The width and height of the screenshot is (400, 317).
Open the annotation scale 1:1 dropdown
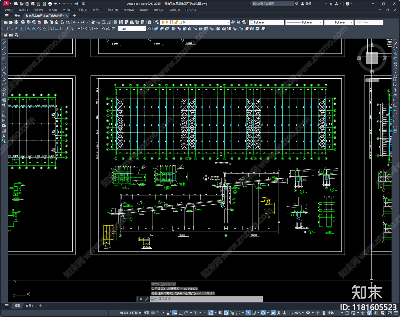coord(296,313)
